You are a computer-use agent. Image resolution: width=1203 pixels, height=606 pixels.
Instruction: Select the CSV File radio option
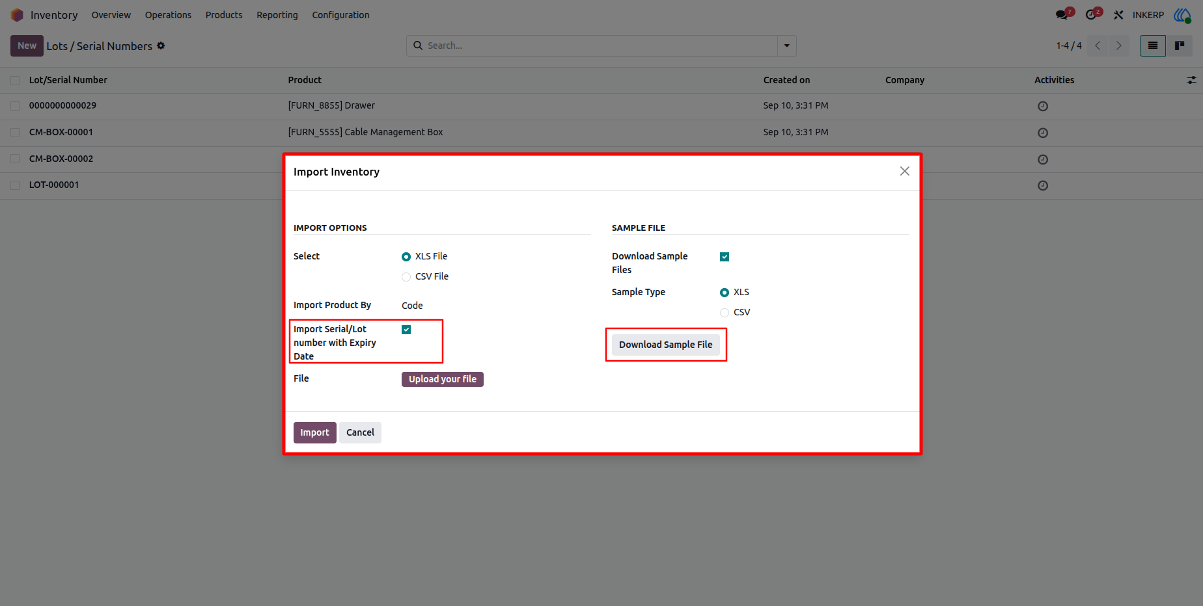click(406, 277)
